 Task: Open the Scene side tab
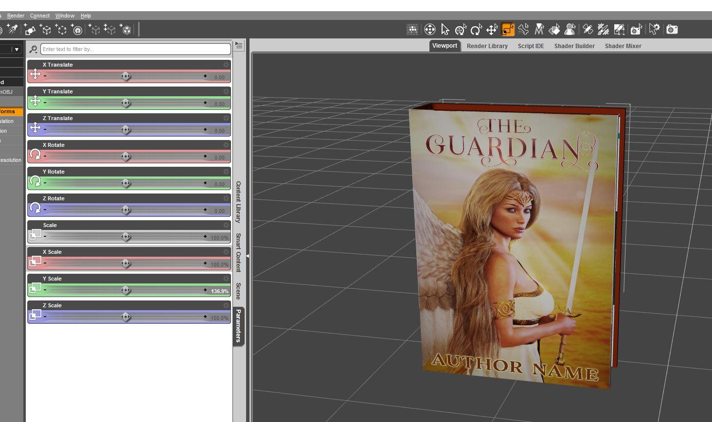(x=238, y=291)
